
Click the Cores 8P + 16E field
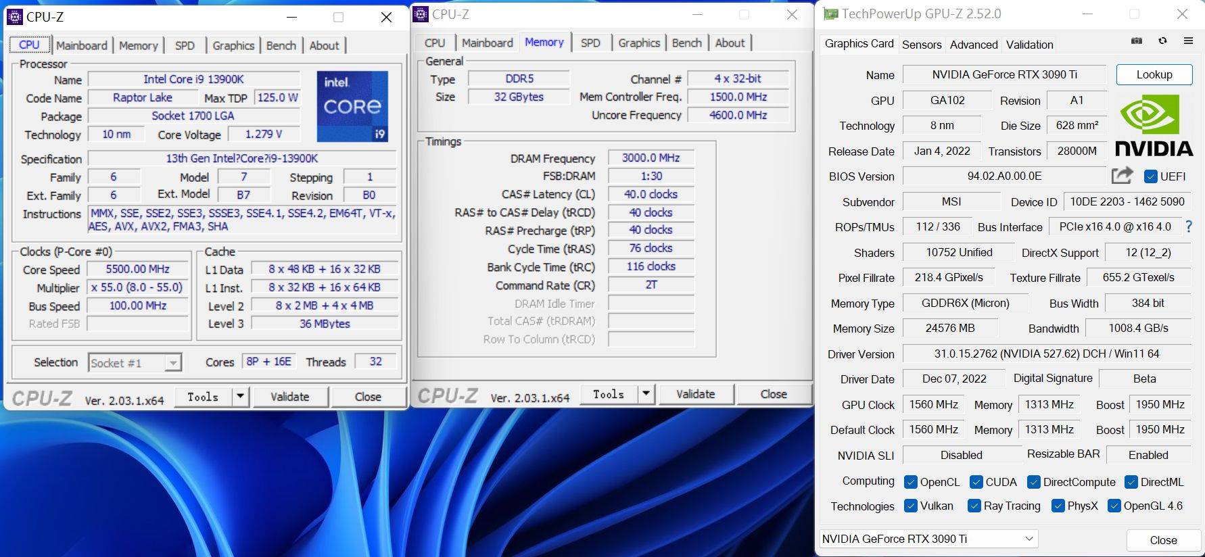tap(268, 362)
